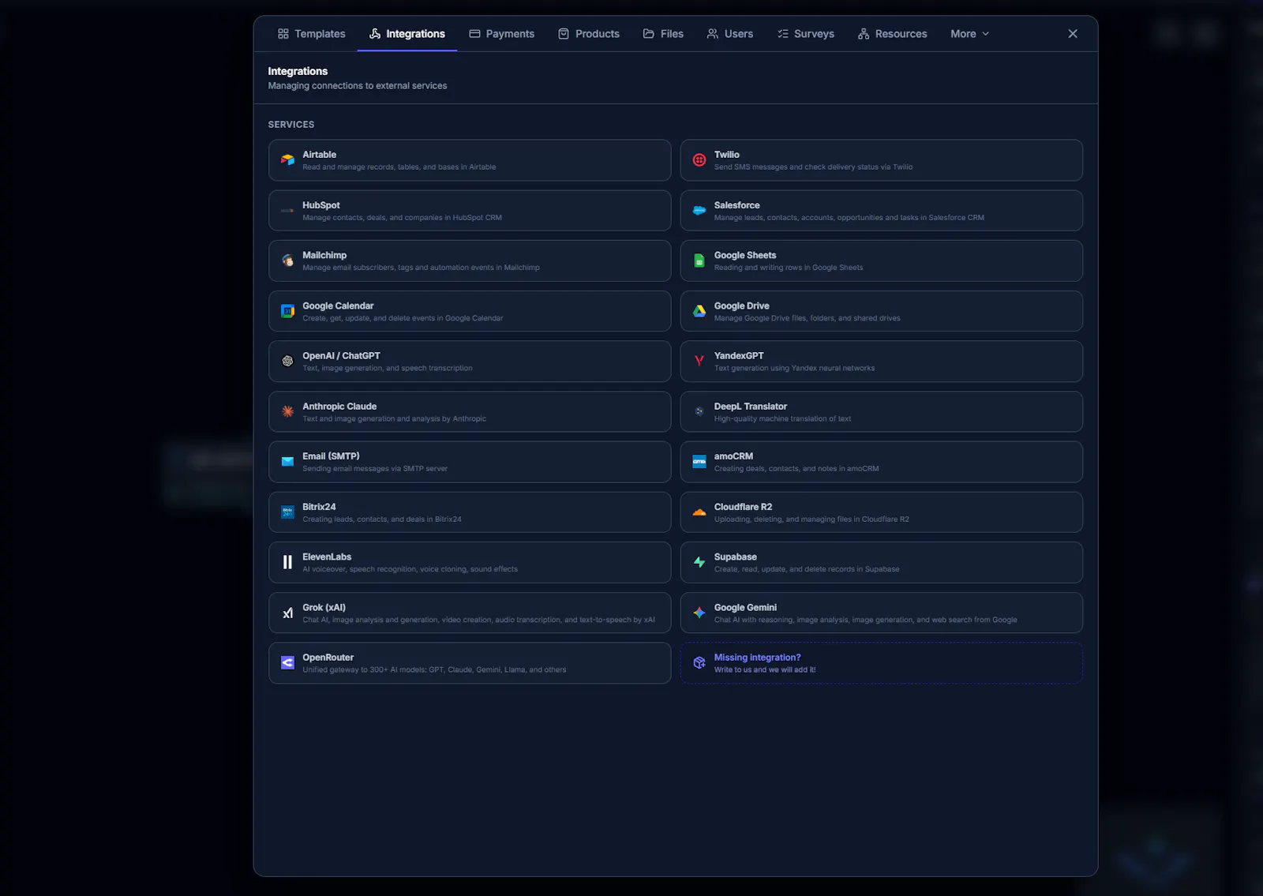The height and width of the screenshot is (896, 1263).
Task: Click 'Text generation using Yandex neural networks'
Action: click(794, 368)
